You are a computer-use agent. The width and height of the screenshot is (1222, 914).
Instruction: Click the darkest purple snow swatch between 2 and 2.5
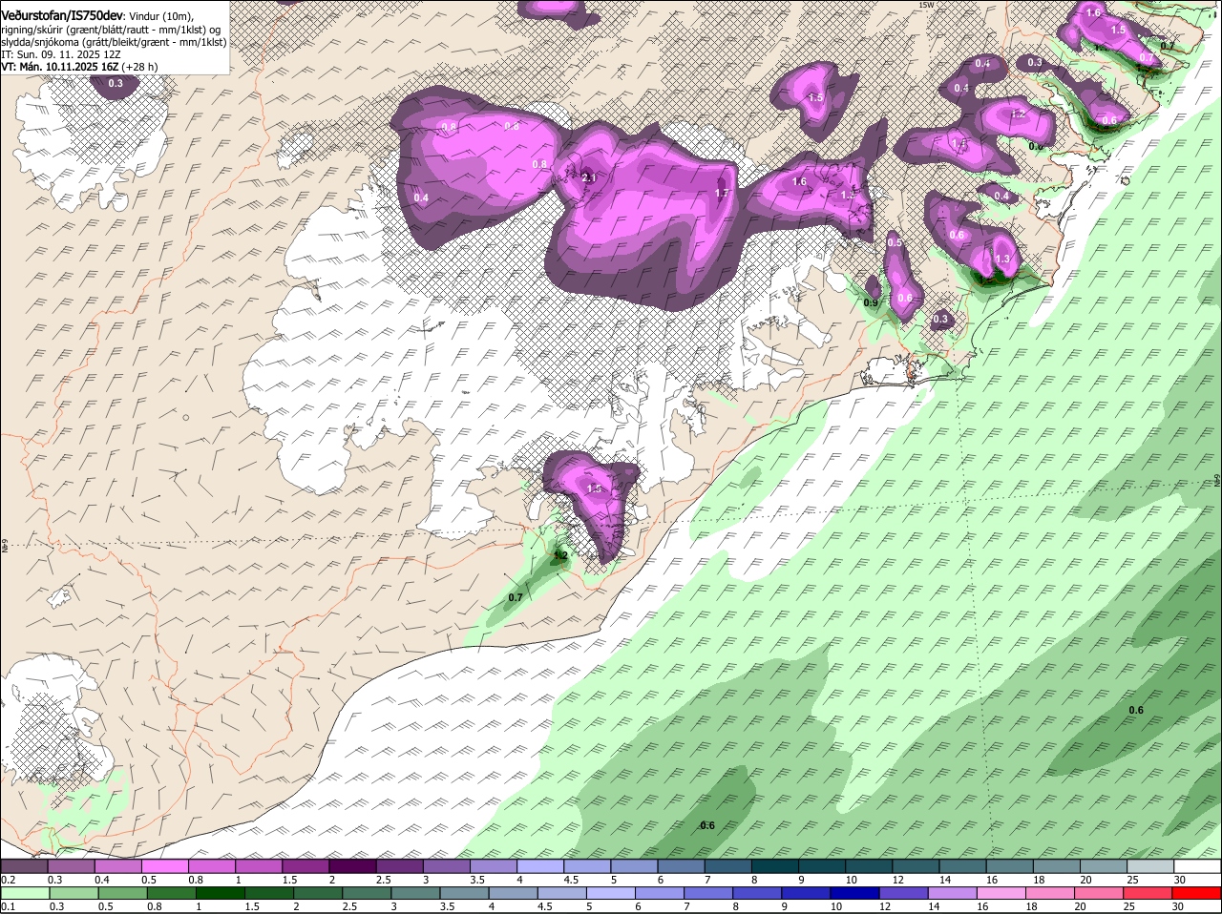click(352, 866)
